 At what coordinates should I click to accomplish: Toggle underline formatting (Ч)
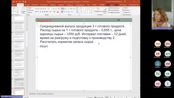[x=41, y=12]
